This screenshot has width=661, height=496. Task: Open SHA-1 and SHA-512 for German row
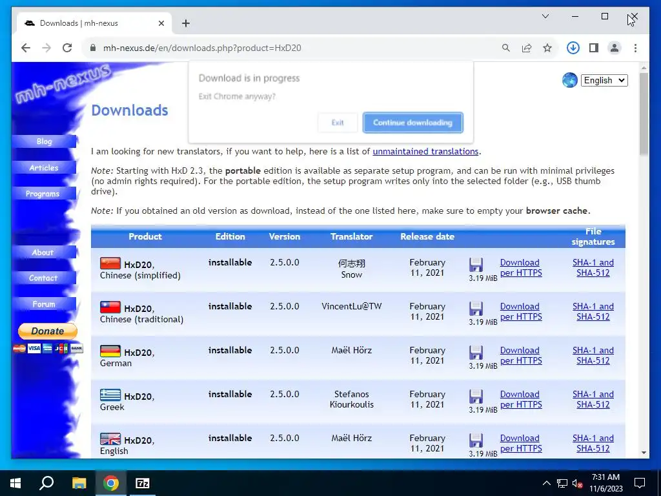pyautogui.click(x=593, y=356)
